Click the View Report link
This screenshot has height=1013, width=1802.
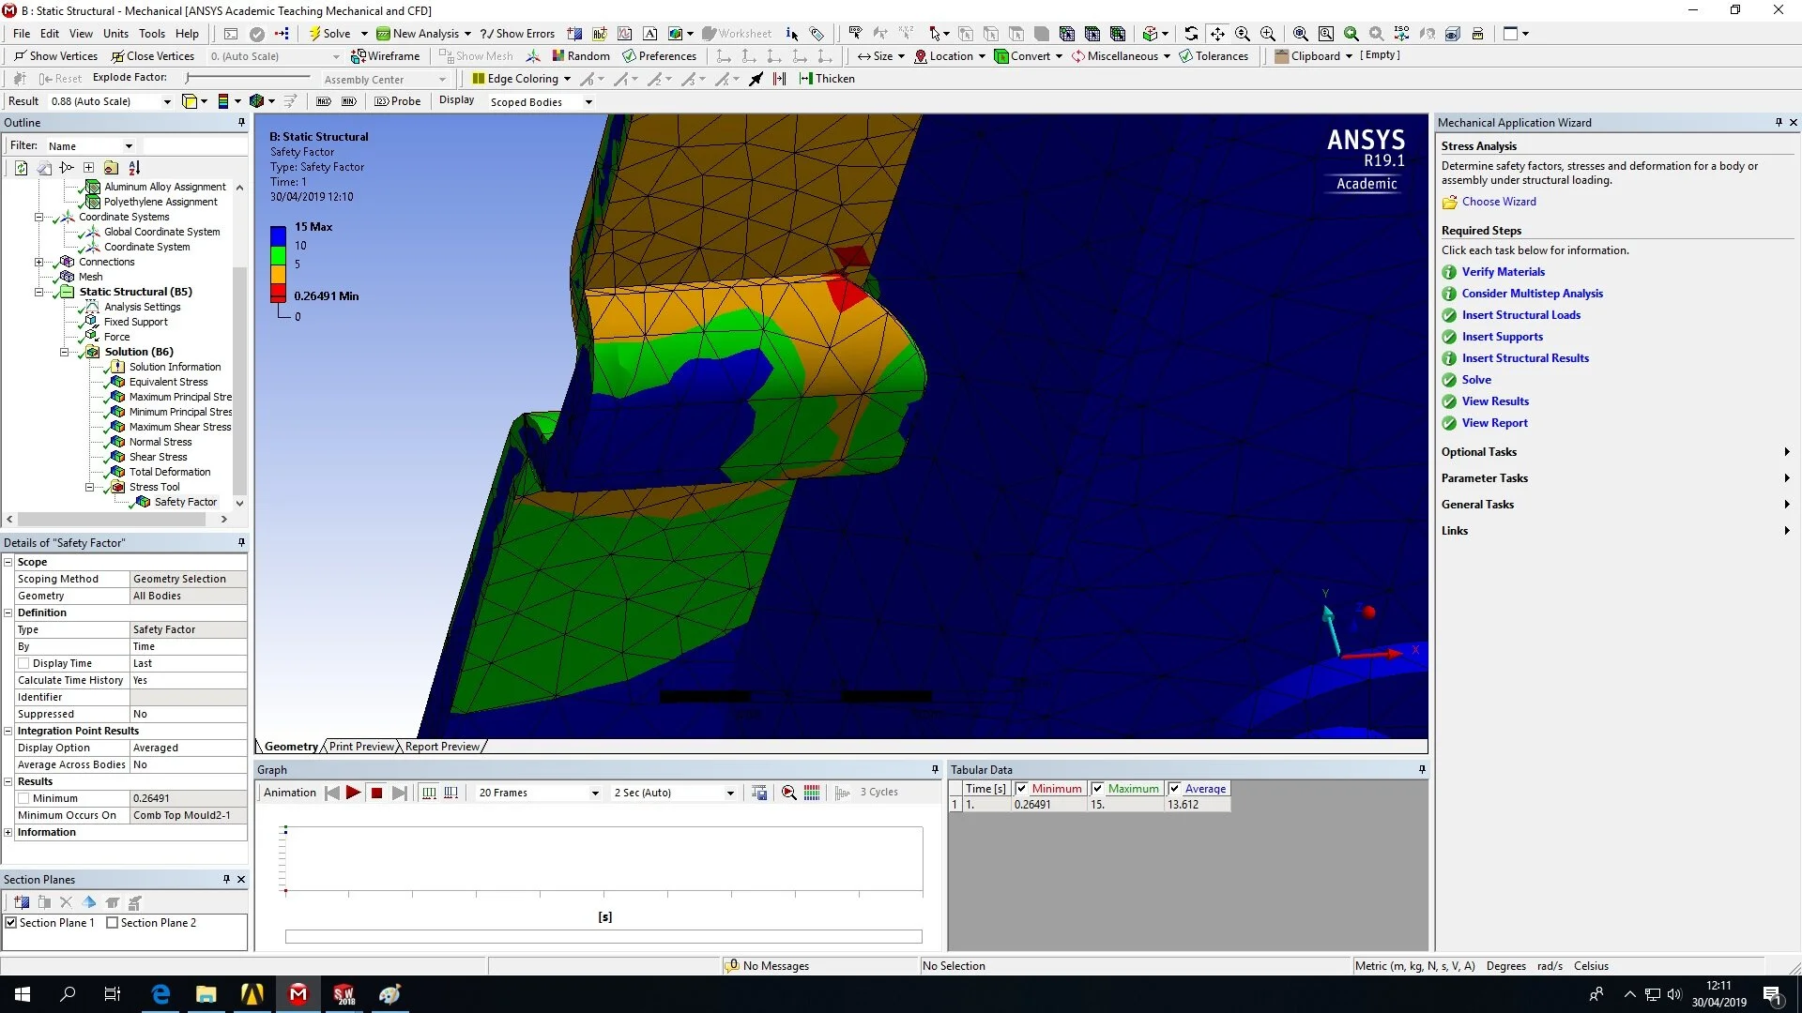pyautogui.click(x=1494, y=423)
